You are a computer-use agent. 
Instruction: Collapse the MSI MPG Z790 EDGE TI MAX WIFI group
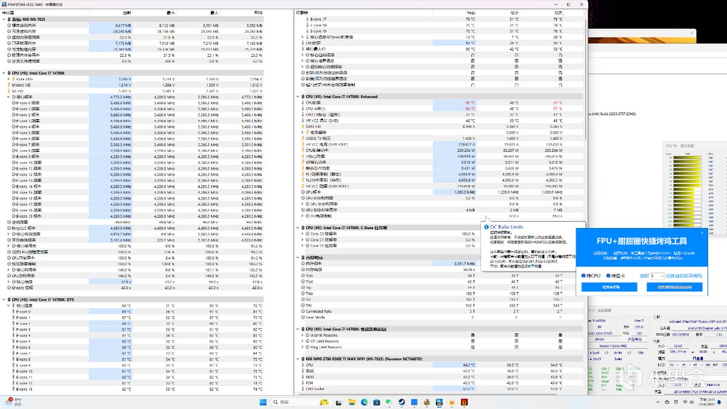[297, 359]
